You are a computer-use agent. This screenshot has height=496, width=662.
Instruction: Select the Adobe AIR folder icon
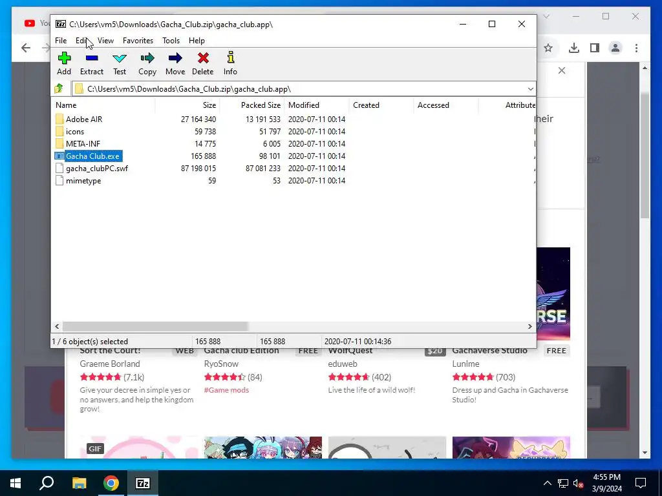(x=59, y=119)
